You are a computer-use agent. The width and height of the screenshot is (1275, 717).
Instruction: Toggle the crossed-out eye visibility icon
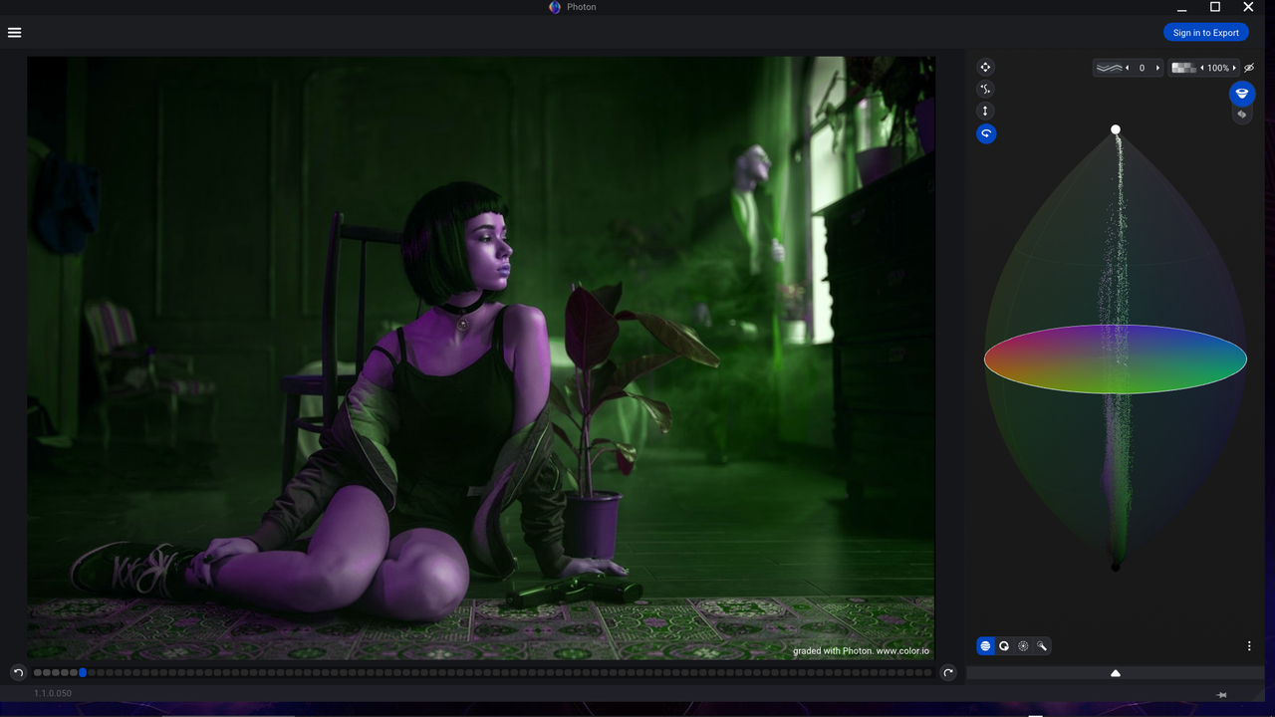point(1249,68)
